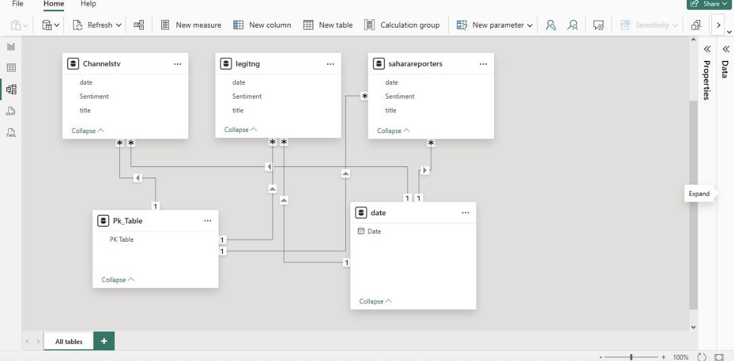
Task: Click the icon right of Sensitivity
Action: click(696, 25)
